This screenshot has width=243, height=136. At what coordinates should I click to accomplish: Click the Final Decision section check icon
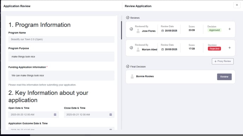[128, 67]
